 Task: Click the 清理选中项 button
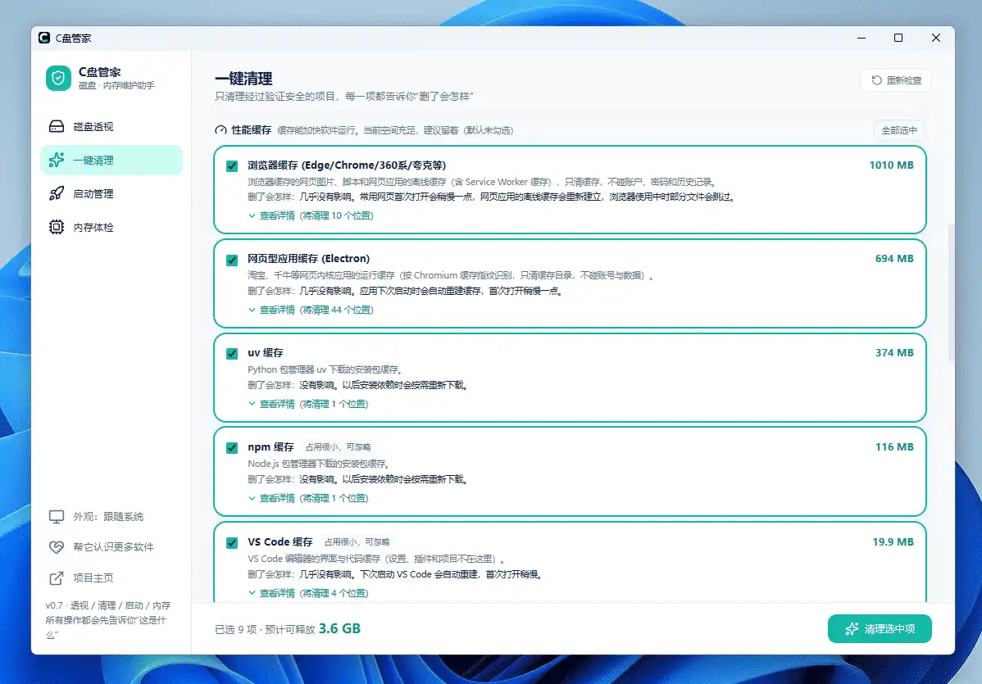(880, 629)
